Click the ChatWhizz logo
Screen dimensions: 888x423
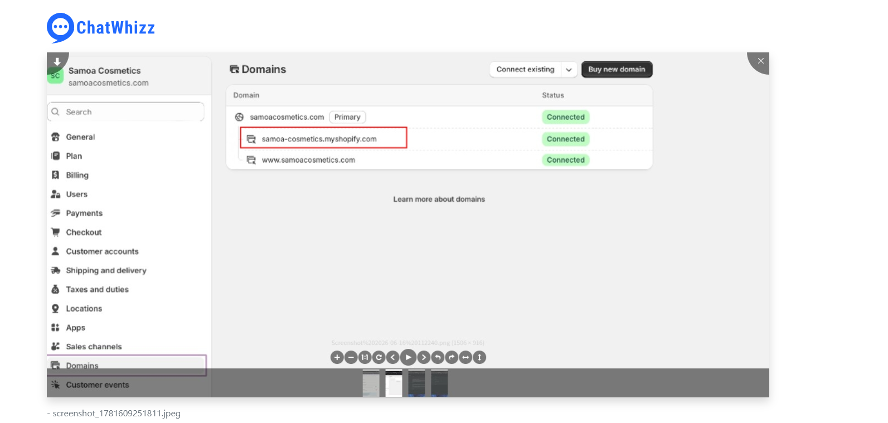point(101,28)
